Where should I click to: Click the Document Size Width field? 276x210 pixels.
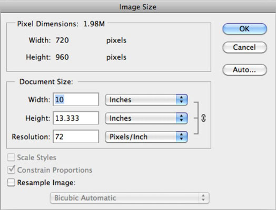[76, 99]
